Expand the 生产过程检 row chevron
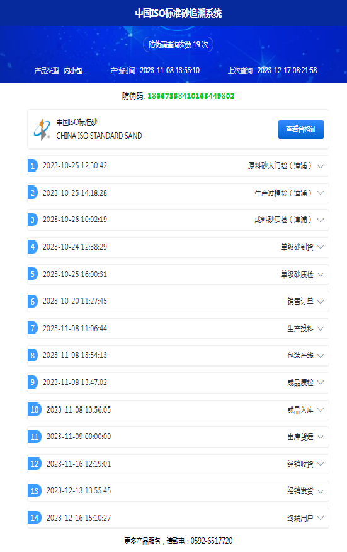 pyautogui.click(x=321, y=193)
